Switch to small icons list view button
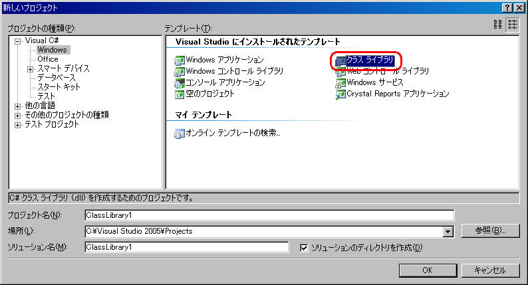This screenshot has width=528, height=285. click(x=513, y=25)
